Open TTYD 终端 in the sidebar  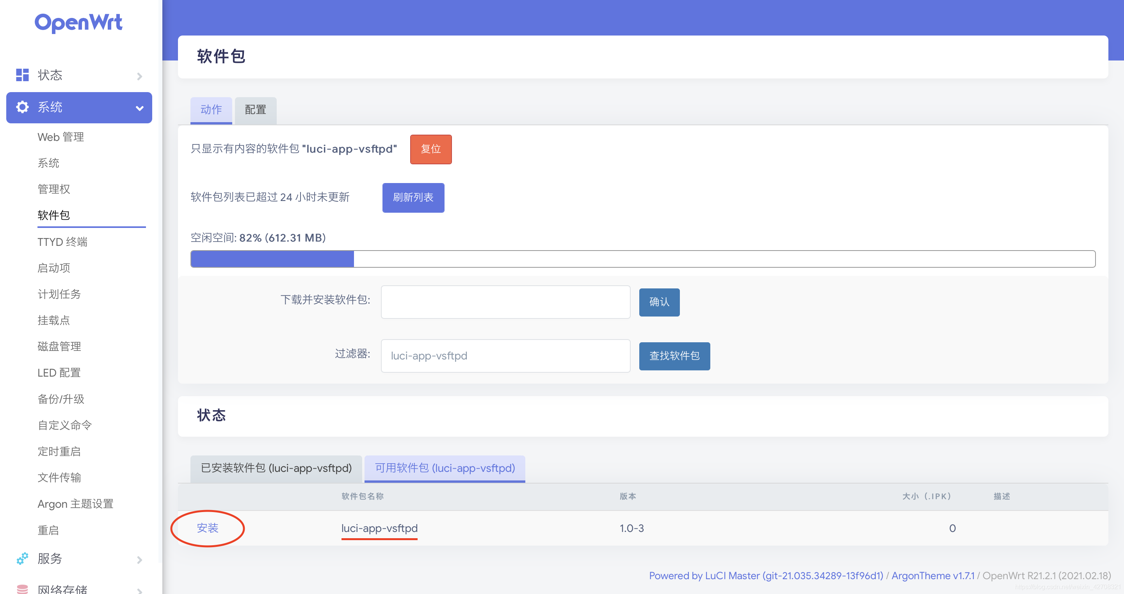coord(62,242)
